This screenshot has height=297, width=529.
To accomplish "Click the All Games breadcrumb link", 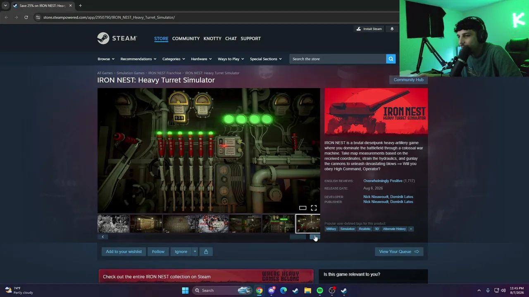I will [x=105, y=73].
